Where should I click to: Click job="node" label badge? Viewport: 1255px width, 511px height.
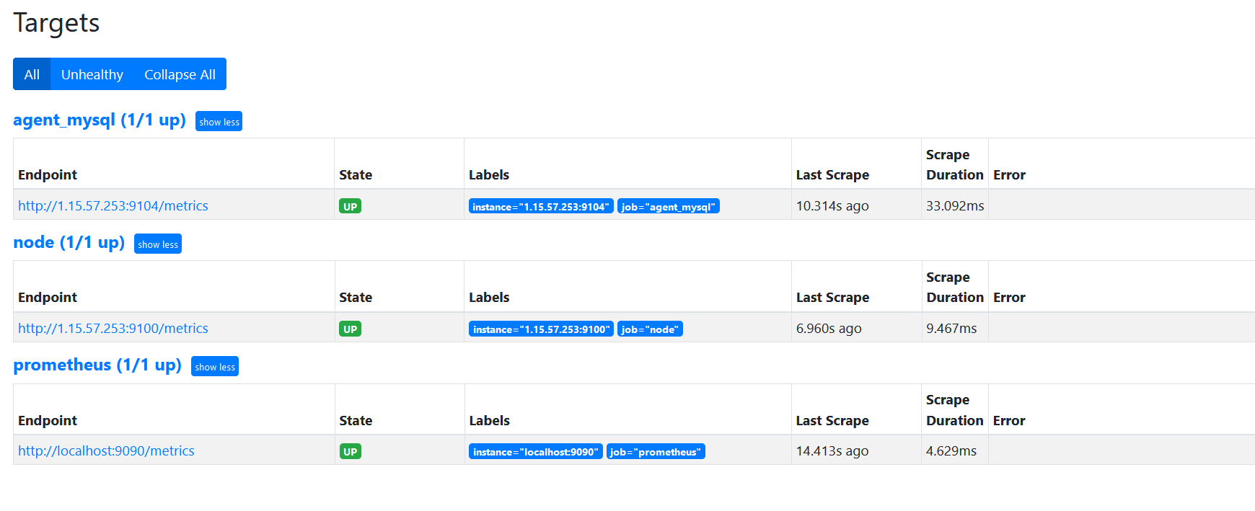(650, 329)
